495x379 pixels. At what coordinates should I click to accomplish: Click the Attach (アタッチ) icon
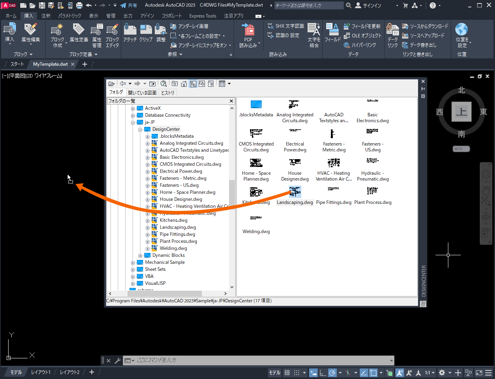(x=130, y=30)
